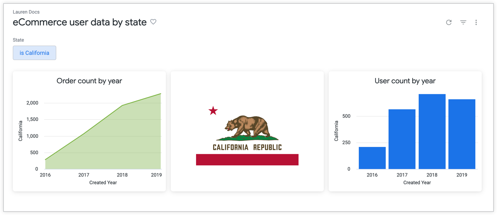Click the red star on California flag
Screen dimensions: 497x215
[213, 111]
